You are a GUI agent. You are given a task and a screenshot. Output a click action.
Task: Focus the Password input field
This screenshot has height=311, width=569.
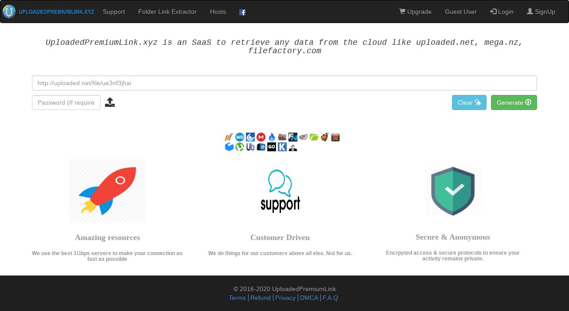(66, 102)
